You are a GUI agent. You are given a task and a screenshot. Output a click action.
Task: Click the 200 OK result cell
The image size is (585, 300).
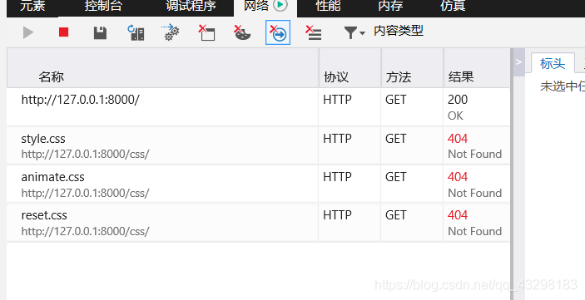(x=477, y=107)
